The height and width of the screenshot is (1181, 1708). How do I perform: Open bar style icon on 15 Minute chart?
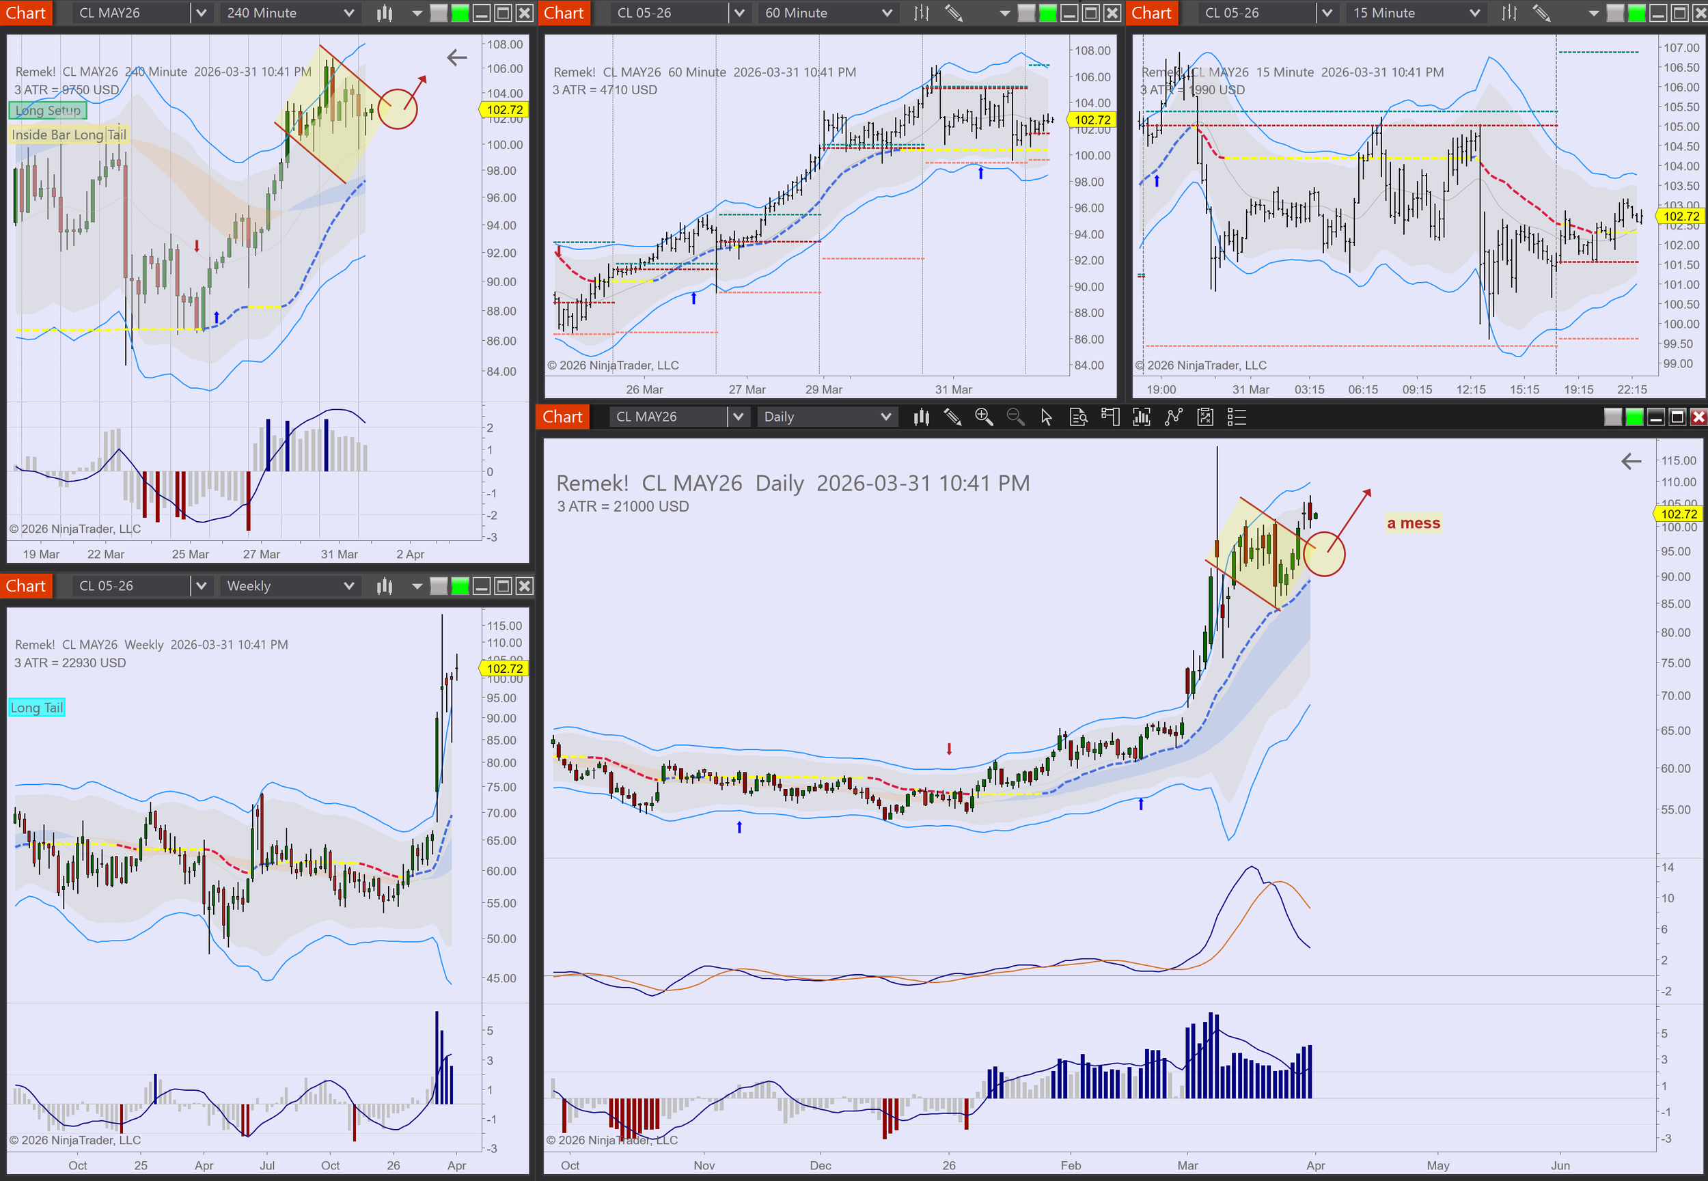[1509, 12]
